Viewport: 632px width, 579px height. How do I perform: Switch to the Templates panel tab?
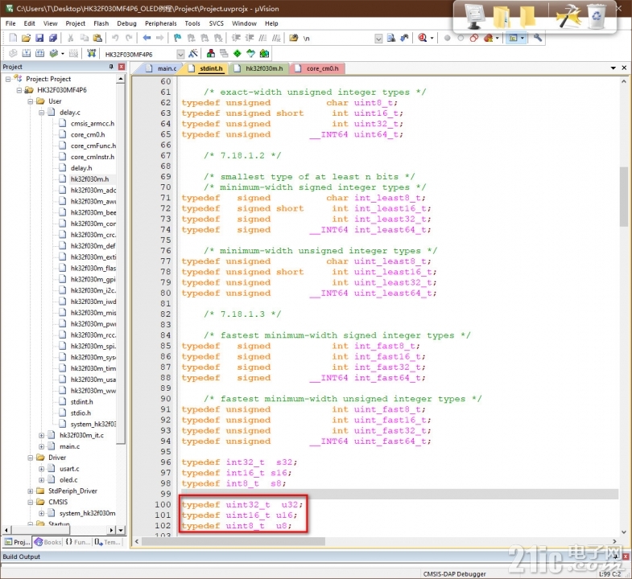pos(108,542)
